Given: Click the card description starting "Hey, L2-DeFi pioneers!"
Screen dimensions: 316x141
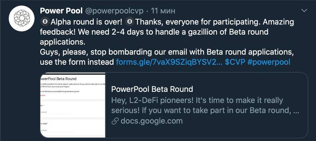Looking at the screenshot, I should point(205,105).
